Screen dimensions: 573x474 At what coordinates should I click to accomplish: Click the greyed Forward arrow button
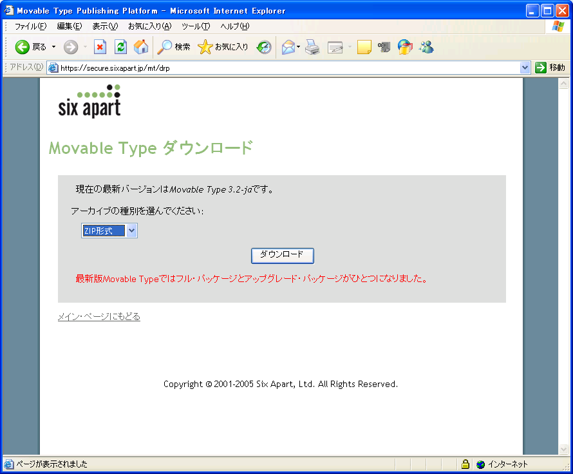(71, 47)
